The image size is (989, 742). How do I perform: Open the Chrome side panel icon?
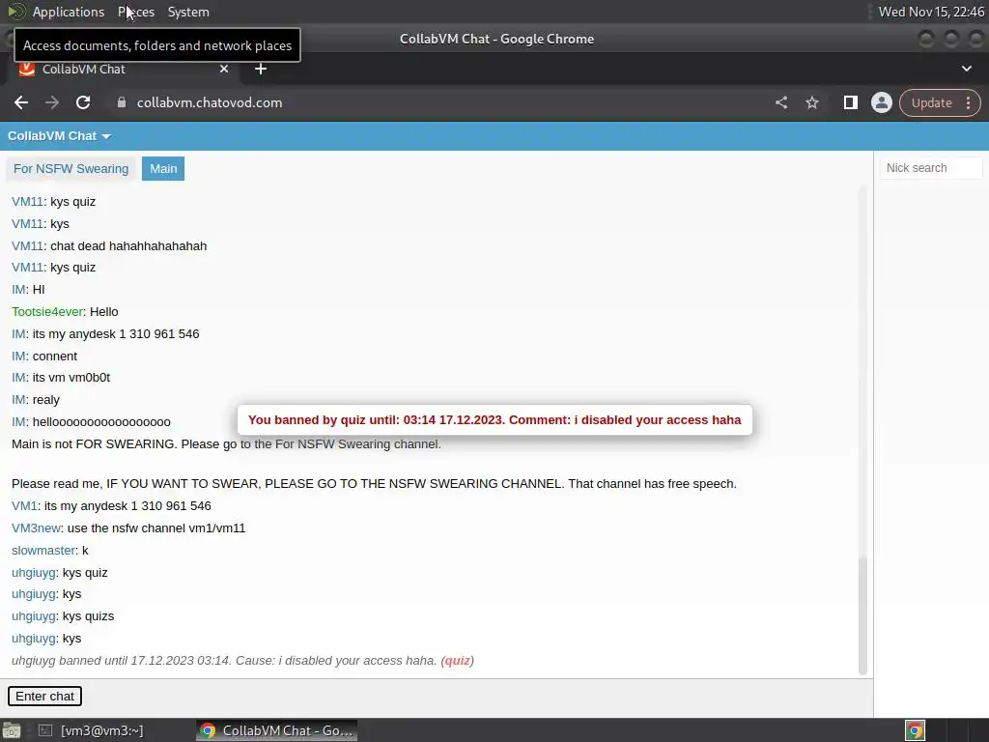point(850,102)
